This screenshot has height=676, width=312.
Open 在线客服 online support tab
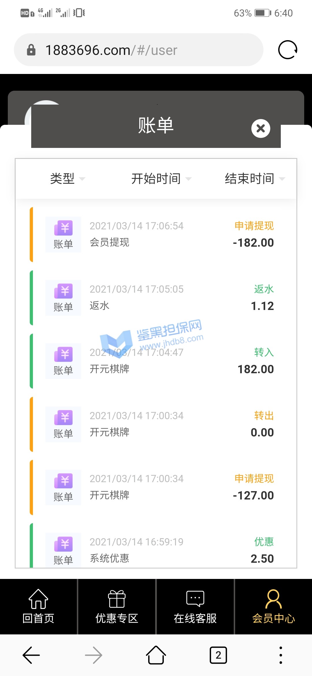pos(195,607)
